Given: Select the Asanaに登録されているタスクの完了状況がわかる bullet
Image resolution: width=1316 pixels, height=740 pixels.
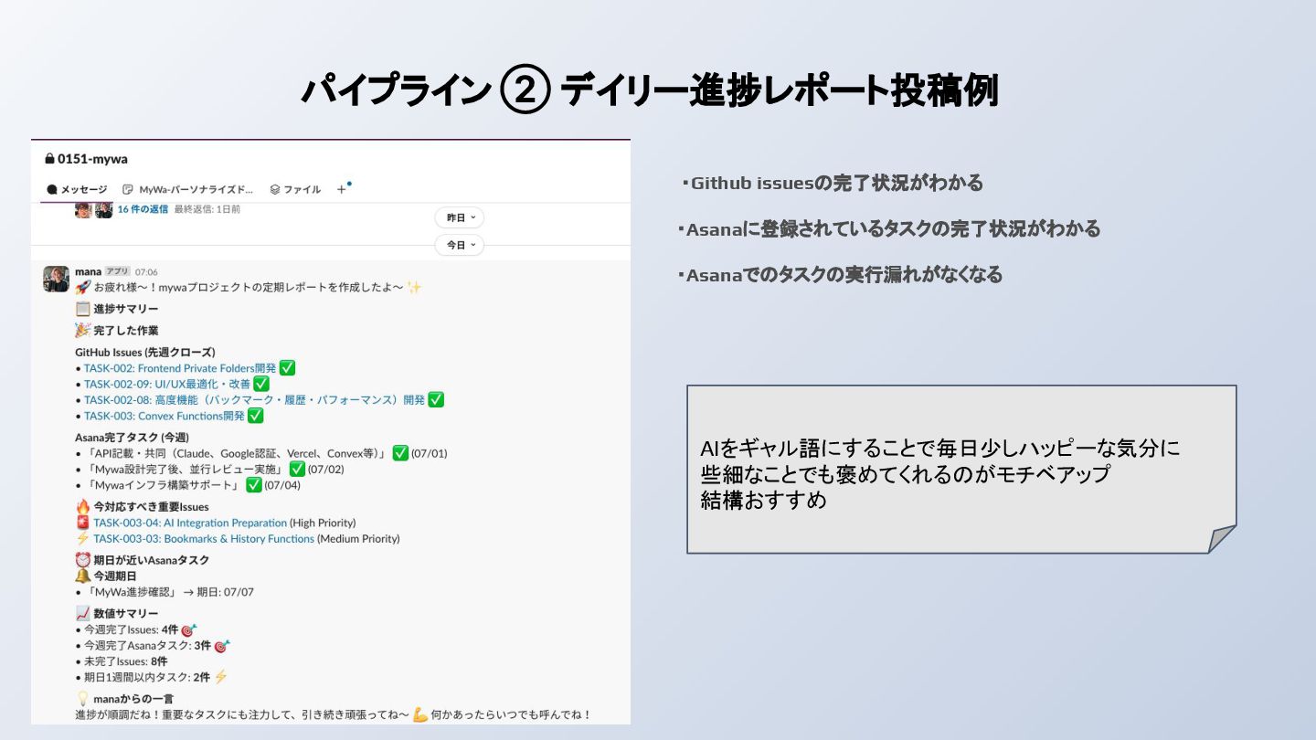Looking at the screenshot, I should [x=889, y=228].
